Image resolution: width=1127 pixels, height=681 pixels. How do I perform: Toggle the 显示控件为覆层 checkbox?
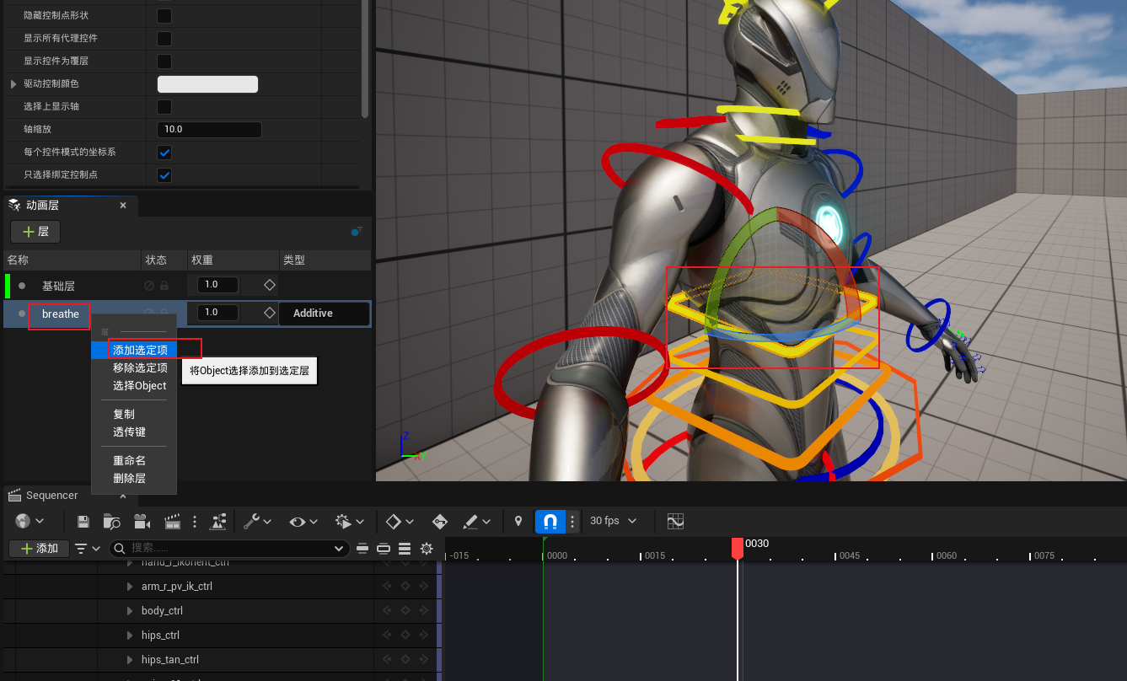(165, 62)
